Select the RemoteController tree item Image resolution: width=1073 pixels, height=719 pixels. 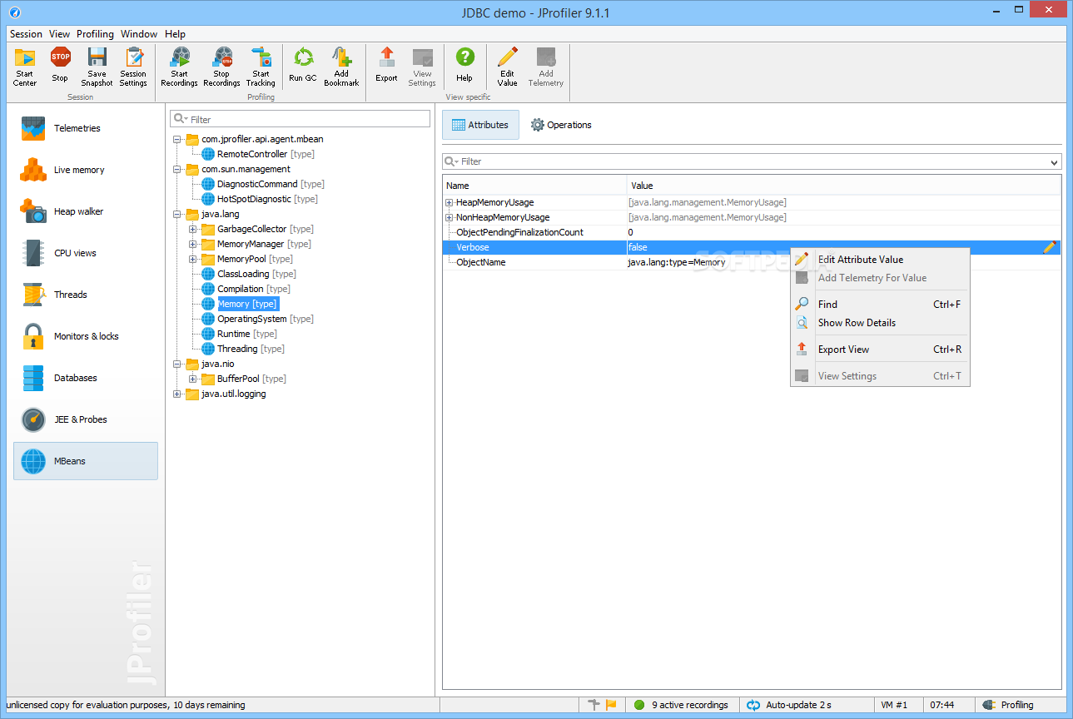(x=257, y=154)
